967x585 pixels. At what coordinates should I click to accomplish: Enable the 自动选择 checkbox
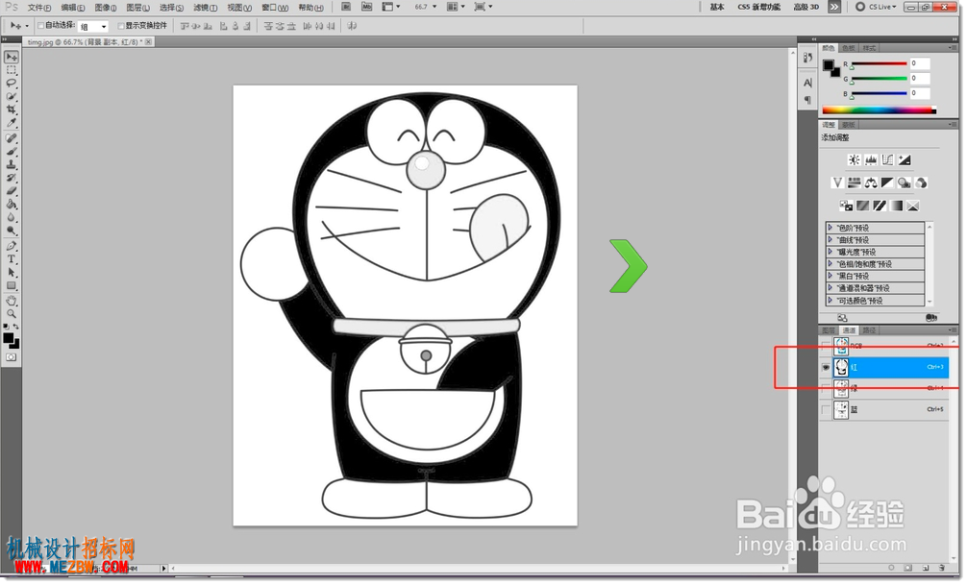40,26
